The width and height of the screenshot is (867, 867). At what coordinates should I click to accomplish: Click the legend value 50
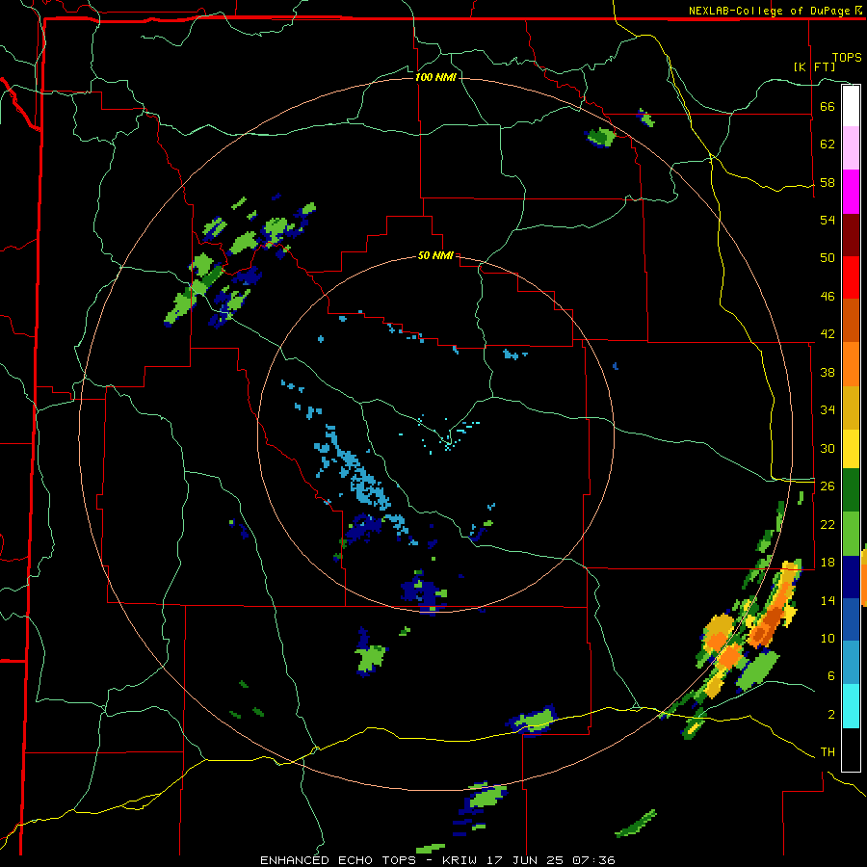tap(828, 258)
